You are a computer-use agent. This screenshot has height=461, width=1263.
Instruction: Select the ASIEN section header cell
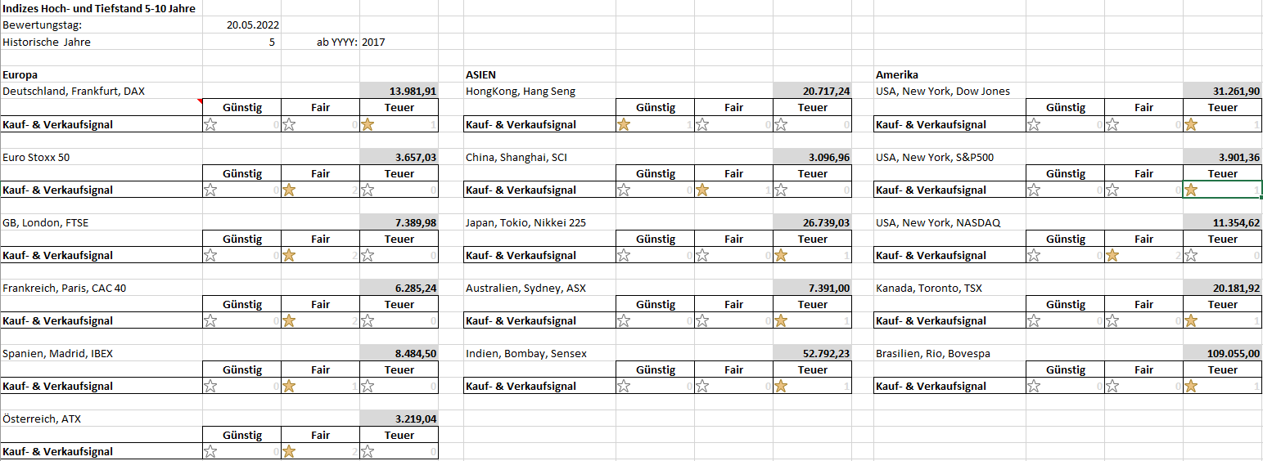point(481,74)
